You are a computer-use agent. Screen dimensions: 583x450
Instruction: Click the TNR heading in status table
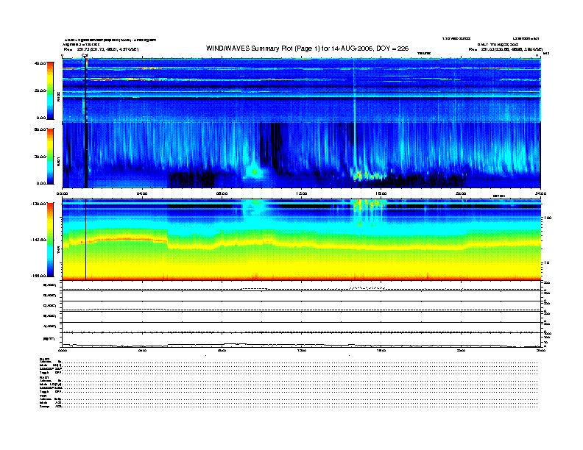(43, 396)
